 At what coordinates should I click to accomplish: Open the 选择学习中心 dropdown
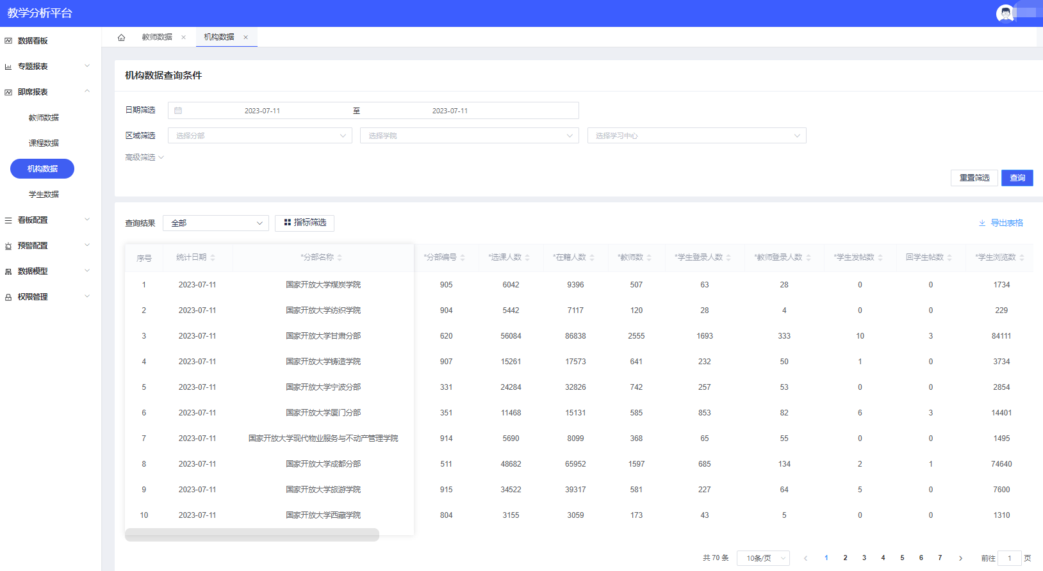696,136
